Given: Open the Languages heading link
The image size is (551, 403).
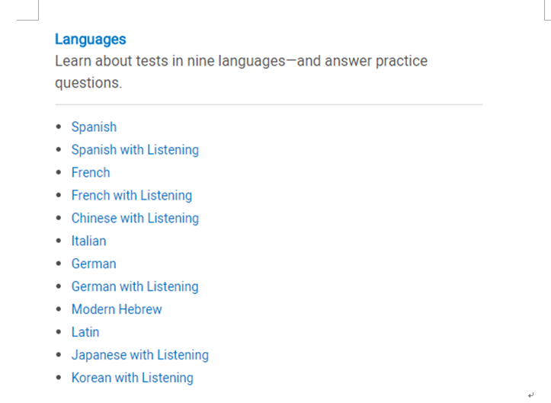Looking at the screenshot, I should tap(91, 40).
